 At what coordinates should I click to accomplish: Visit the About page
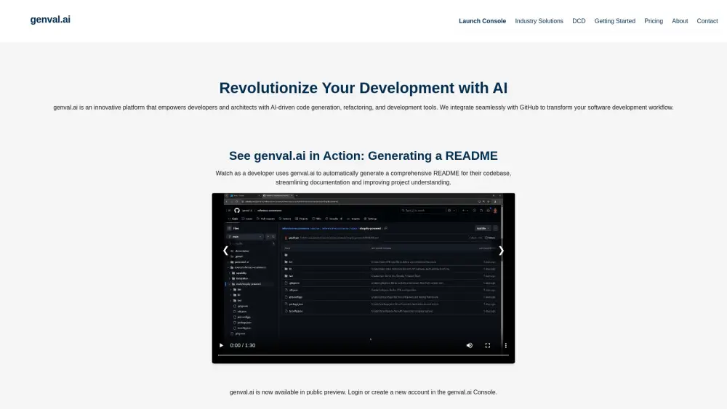(x=680, y=21)
